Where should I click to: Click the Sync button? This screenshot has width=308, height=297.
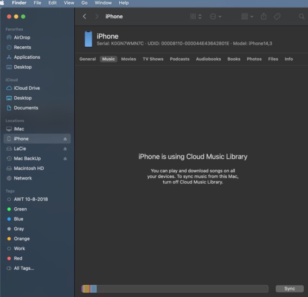click(290, 288)
